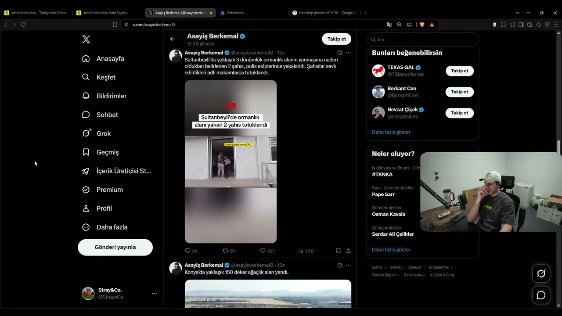Open the TEXAS GAL profile avatar
The height and width of the screenshot is (316, 562).
point(378,71)
